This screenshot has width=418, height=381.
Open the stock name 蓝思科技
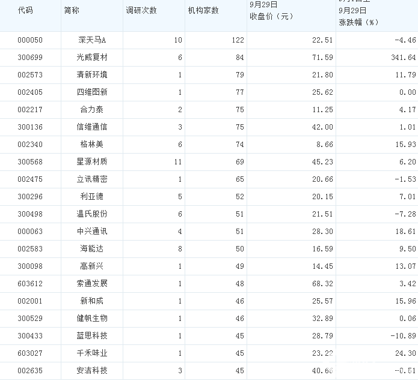click(x=93, y=336)
